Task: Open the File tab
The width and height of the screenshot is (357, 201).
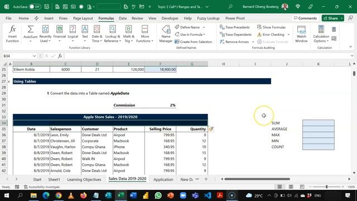Action: [9, 18]
